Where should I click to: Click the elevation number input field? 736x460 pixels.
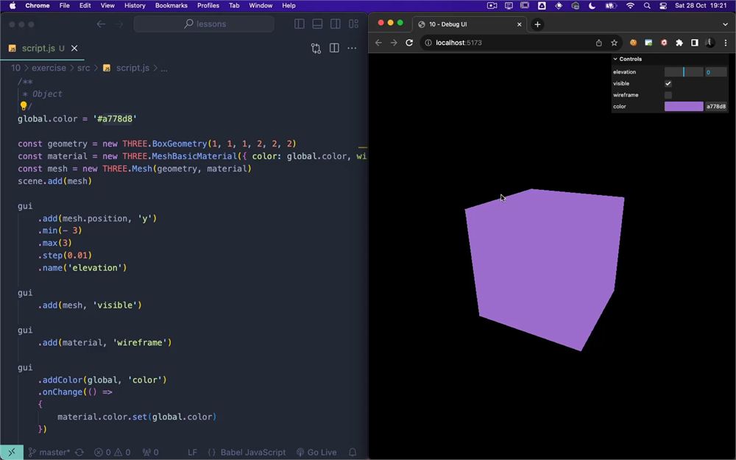(x=716, y=72)
